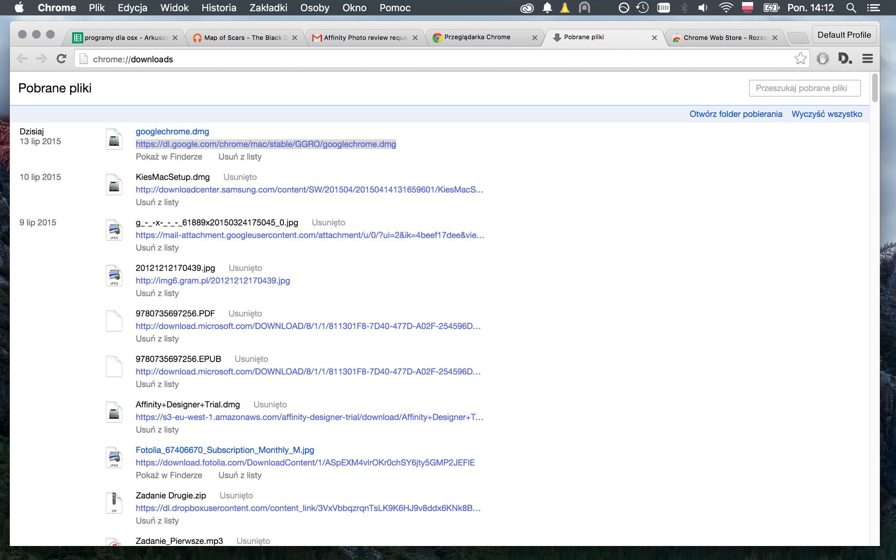Viewport: 896px width, 560px height.
Task: Click the Fotolia JPEG file icon
Action: pos(114,457)
